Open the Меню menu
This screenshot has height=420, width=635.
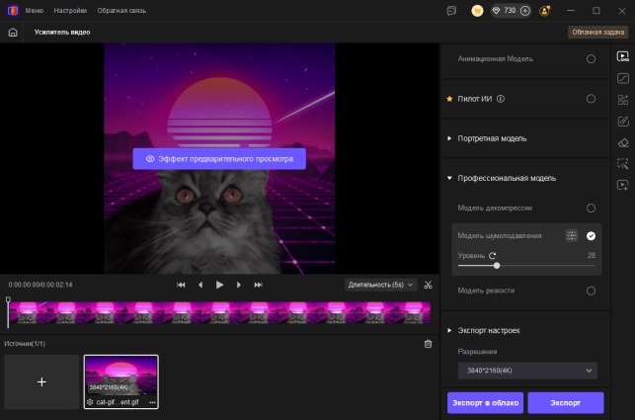(x=35, y=11)
